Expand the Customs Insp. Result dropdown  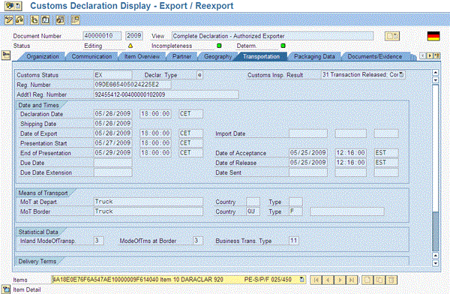pos(401,75)
